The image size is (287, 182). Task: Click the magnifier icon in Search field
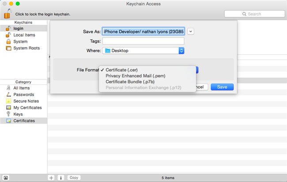[x=244, y=14]
